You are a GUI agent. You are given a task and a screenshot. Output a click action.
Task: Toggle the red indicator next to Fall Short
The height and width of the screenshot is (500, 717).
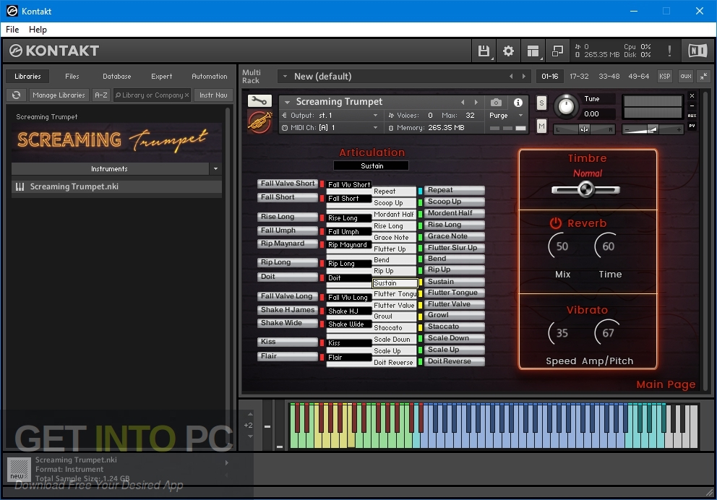(x=322, y=199)
